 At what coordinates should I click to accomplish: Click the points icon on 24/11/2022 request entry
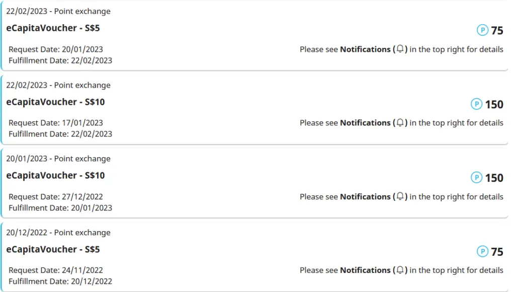482,252
